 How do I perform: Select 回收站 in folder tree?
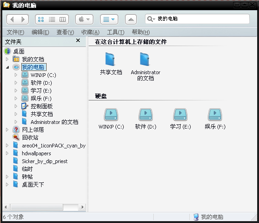pos(30,137)
